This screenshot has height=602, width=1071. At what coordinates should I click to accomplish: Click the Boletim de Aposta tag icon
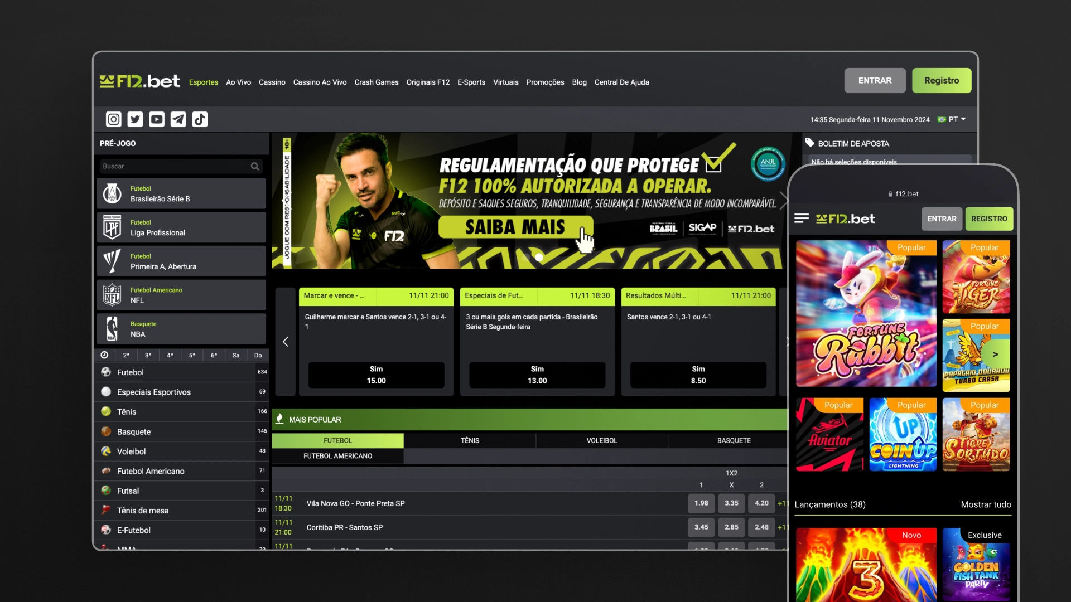pos(810,143)
